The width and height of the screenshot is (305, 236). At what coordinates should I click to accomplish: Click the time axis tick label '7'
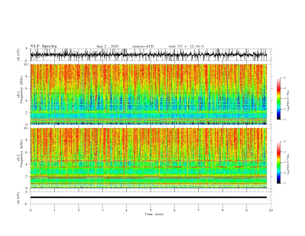point(199,210)
